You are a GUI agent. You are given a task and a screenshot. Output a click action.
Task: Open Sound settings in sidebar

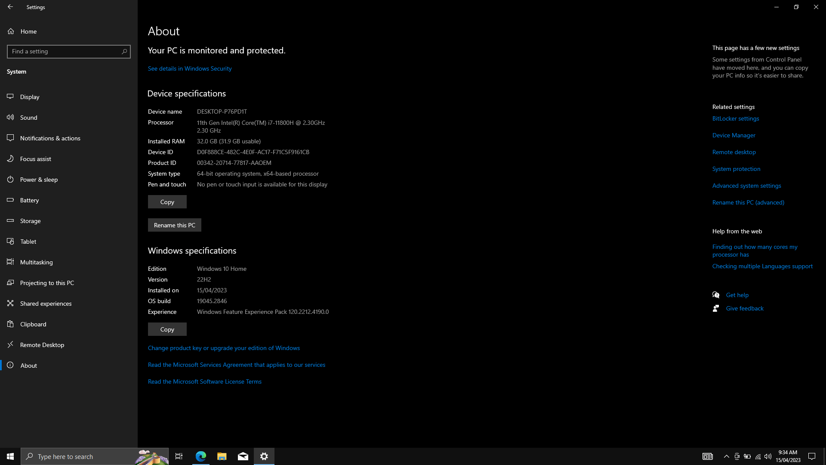pyautogui.click(x=69, y=118)
